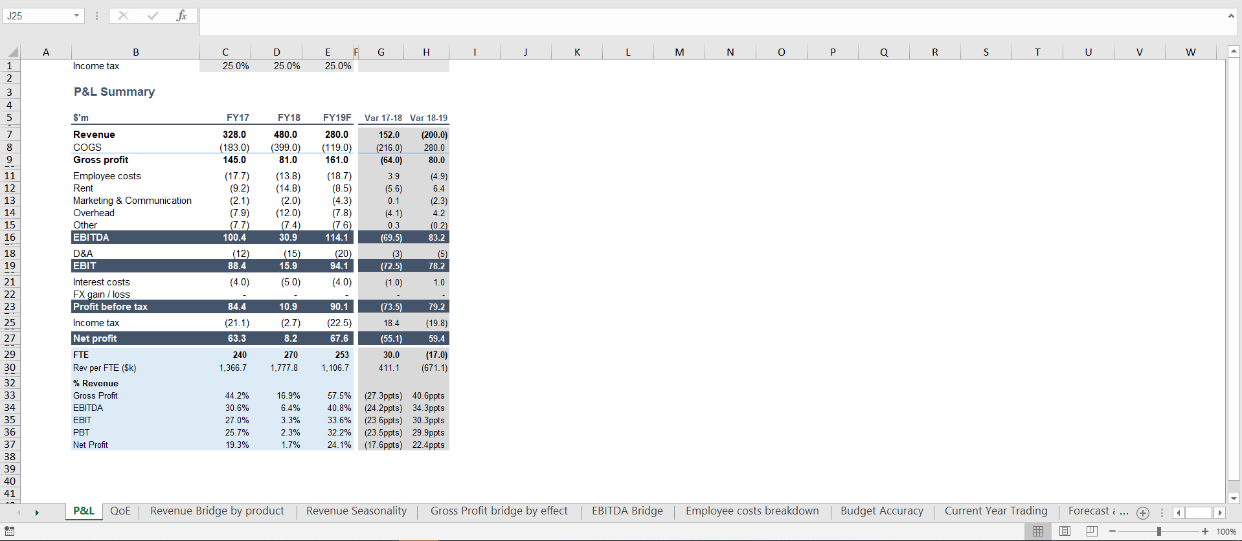Click the Cancel (X) formula bar icon

point(123,16)
